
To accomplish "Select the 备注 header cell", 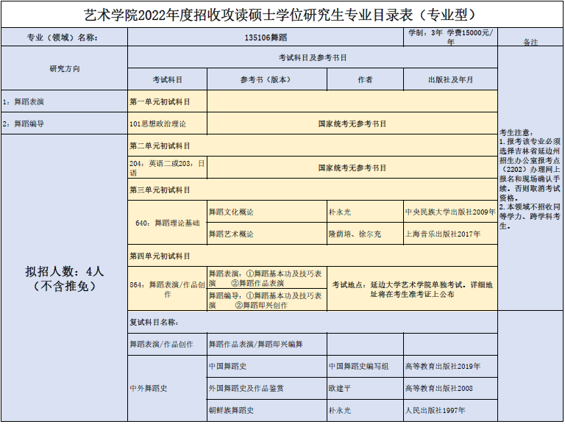I will [x=530, y=37].
